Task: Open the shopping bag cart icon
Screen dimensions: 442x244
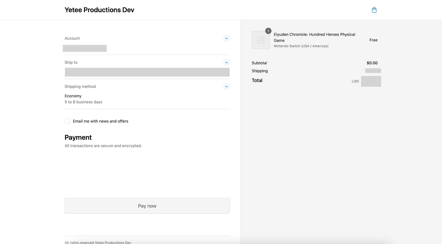Action: (x=374, y=10)
